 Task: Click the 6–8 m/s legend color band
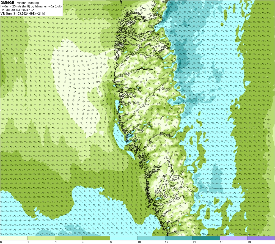96,238
